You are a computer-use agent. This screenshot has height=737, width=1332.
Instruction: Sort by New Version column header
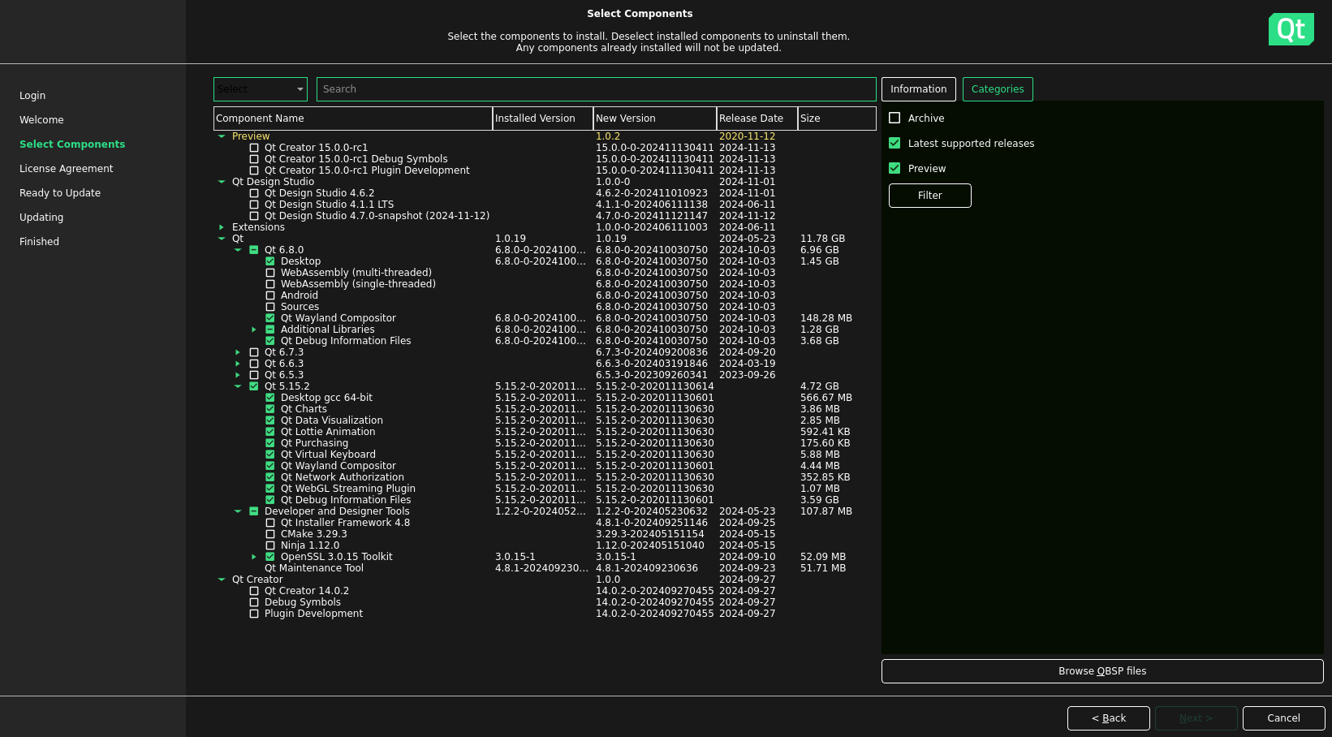(x=655, y=119)
